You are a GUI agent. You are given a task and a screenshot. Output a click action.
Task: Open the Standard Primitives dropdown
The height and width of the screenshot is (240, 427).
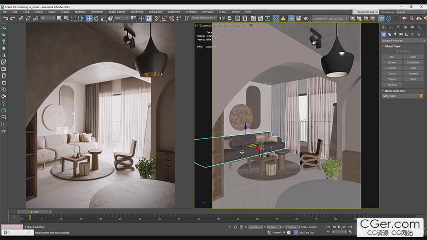pos(402,41)
